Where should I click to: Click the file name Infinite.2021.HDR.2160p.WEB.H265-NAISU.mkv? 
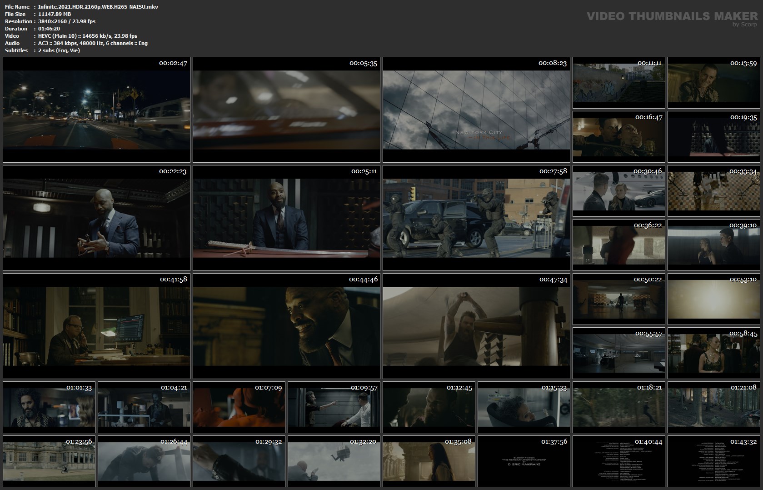point(98,7)
